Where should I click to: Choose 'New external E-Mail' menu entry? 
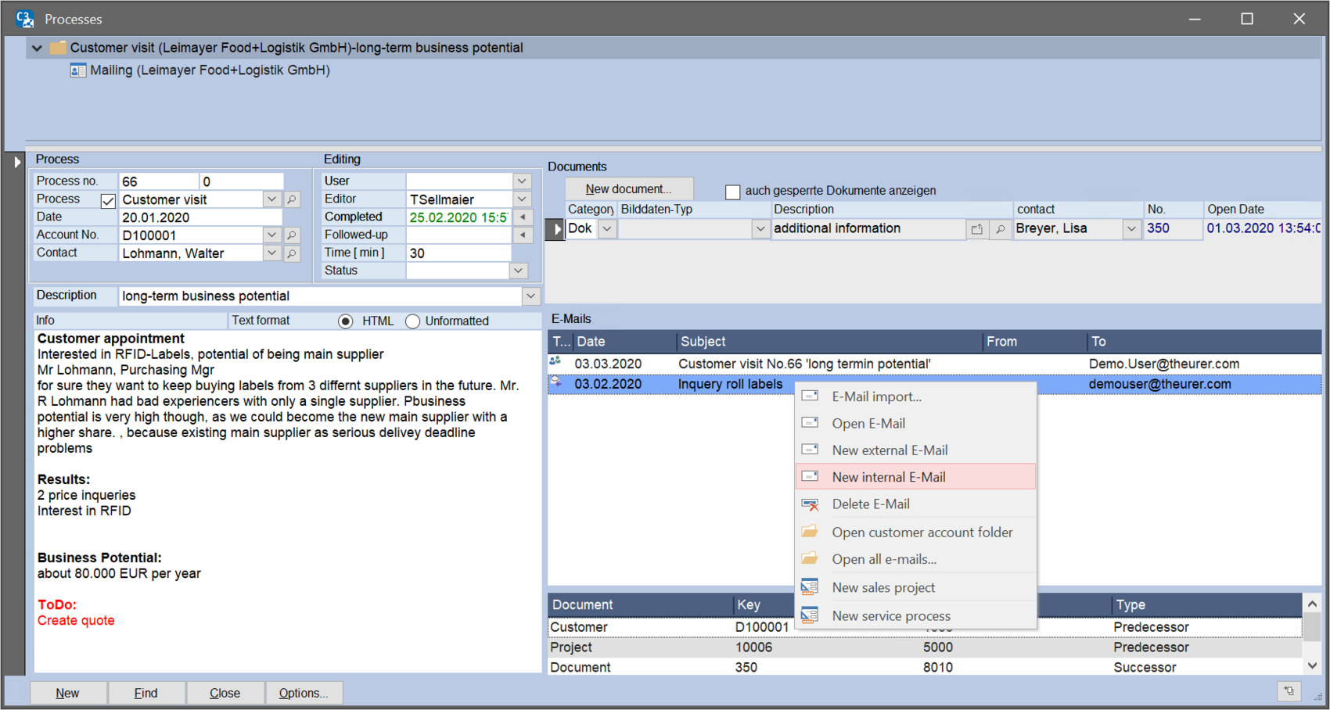tap(915, 450)
